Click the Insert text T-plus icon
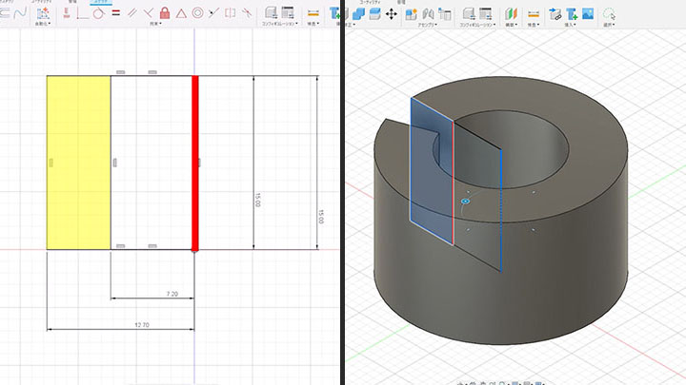686x385 pixels. (572, 14)
